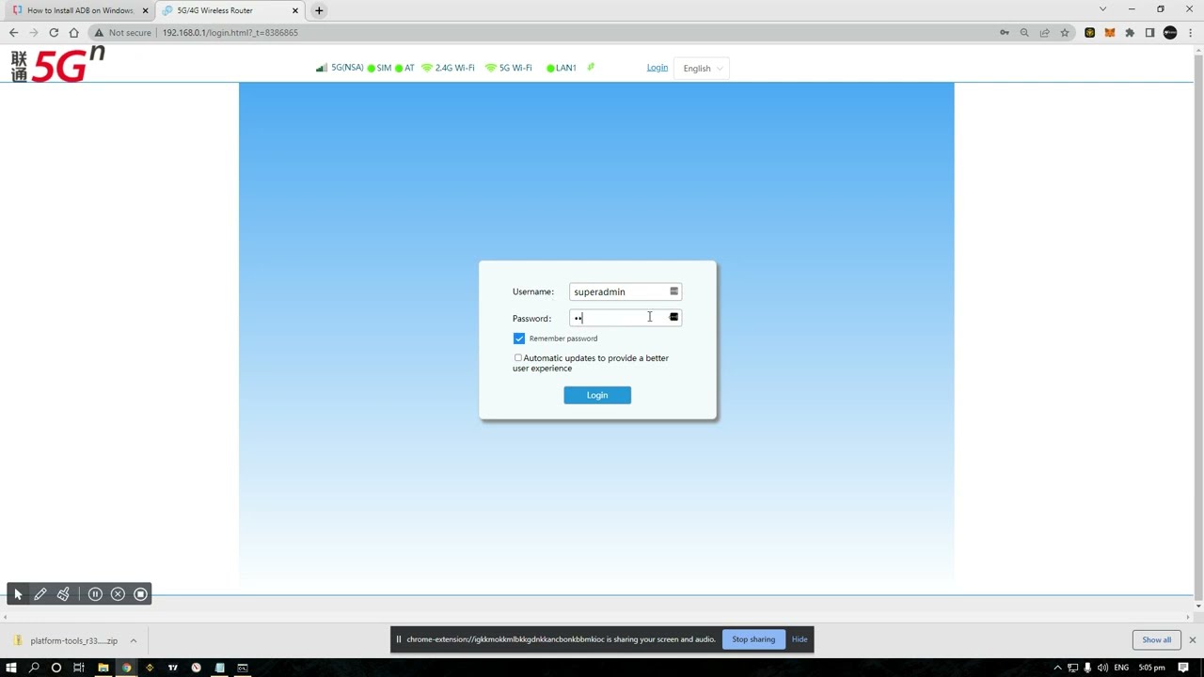This screenshot has width=1204, height=677.
Task: Click the China Unicom 5G logo
Action: (x=57, y=65)
